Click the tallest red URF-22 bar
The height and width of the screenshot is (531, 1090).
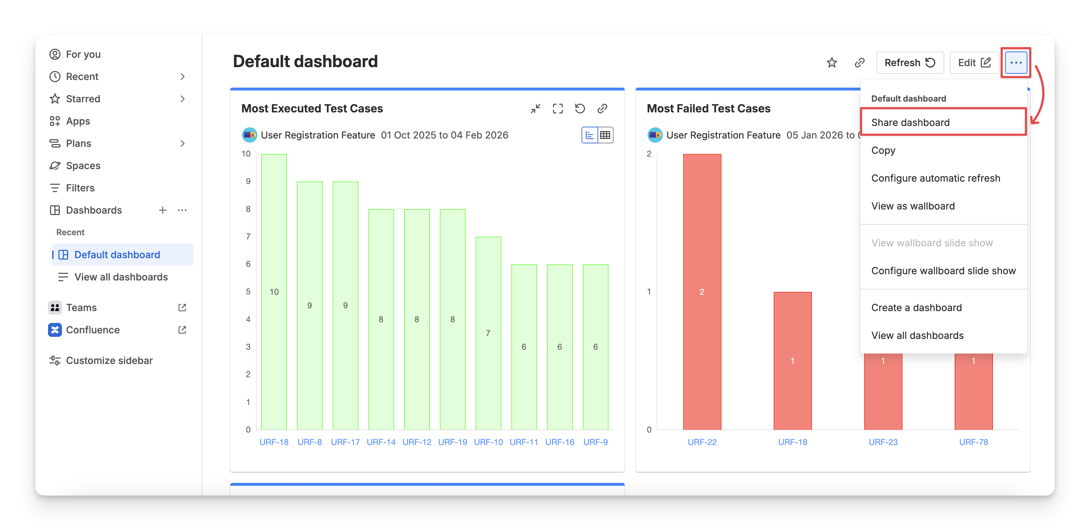[x=702, y=291]
